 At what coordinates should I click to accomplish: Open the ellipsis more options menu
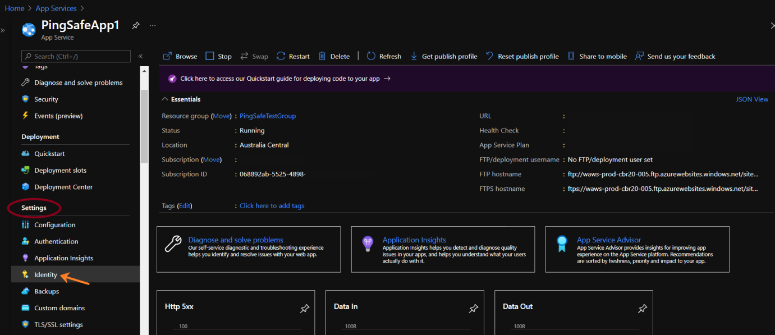[x=153, y=26]
